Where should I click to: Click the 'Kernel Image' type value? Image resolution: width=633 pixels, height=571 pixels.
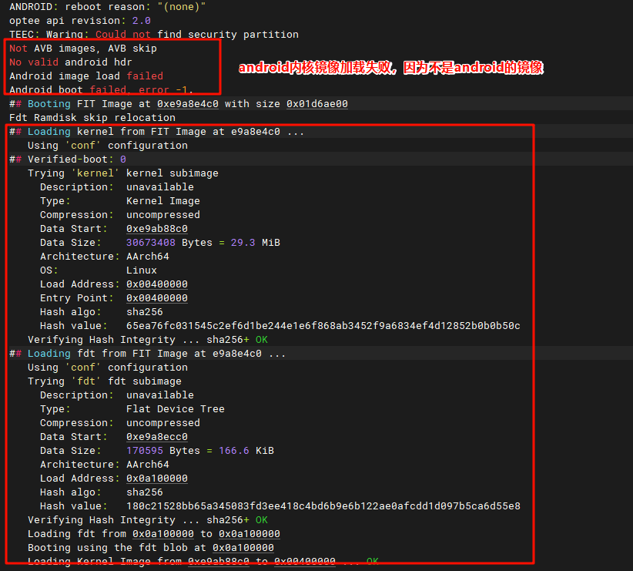click(x=162, y=201)
